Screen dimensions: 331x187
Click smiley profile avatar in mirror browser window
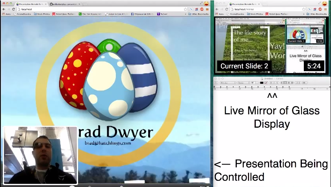324,4
